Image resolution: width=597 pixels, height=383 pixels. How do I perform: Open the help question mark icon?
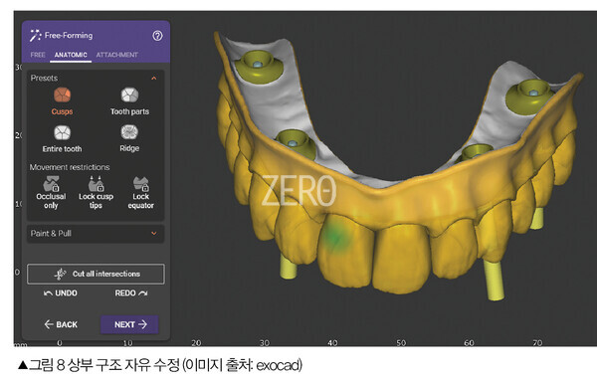[157, 36]
